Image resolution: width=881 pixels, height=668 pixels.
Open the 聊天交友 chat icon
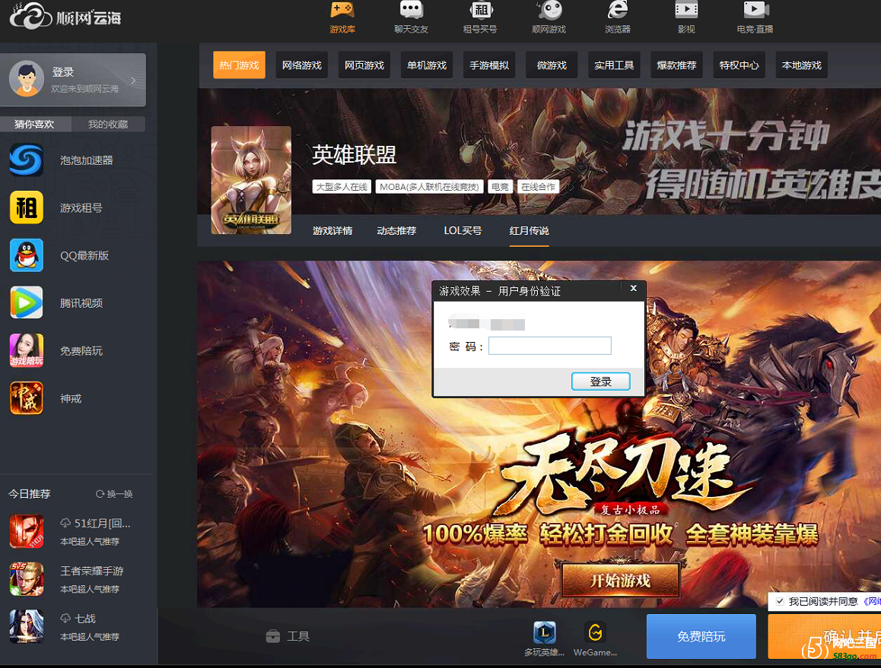point(412,10)
